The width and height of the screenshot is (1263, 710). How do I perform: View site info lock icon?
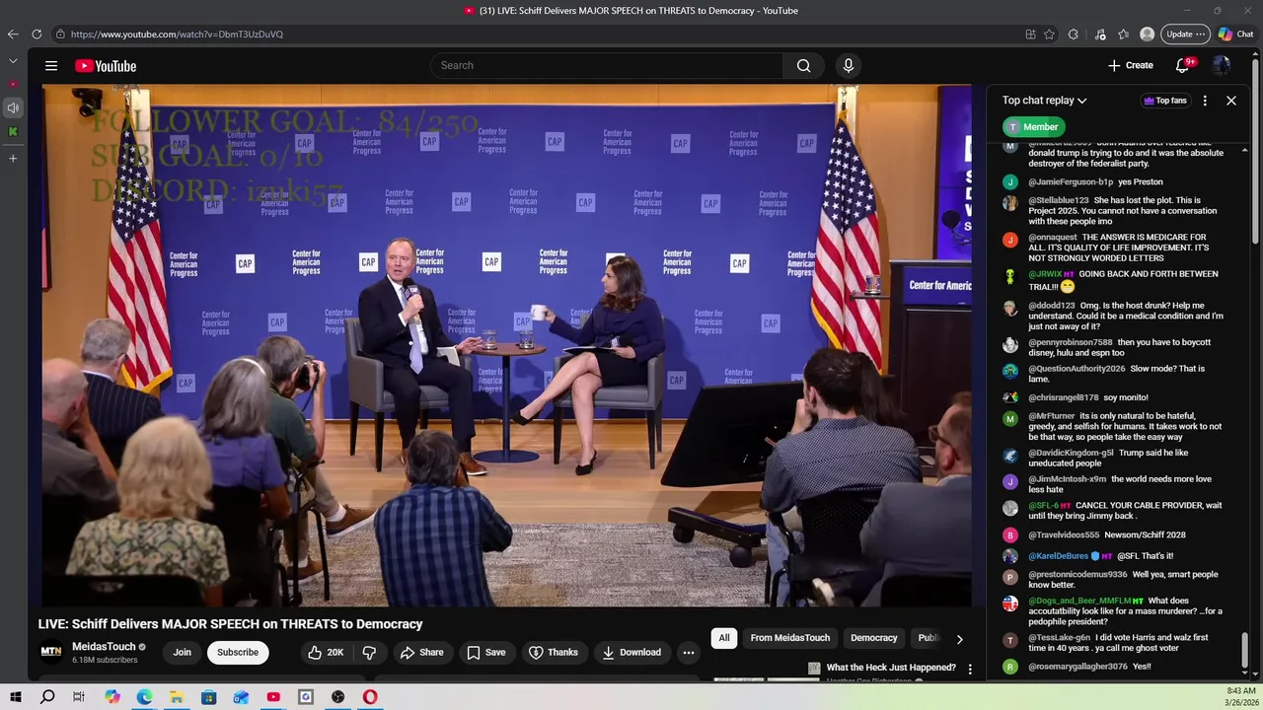[60, 35]
